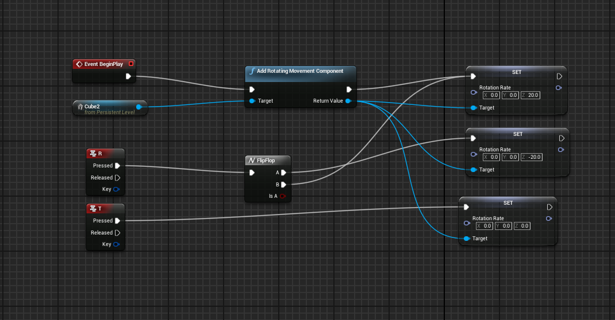Click the R key Pressed execution pin
The image size is (615, 320).
coord(117,166)
